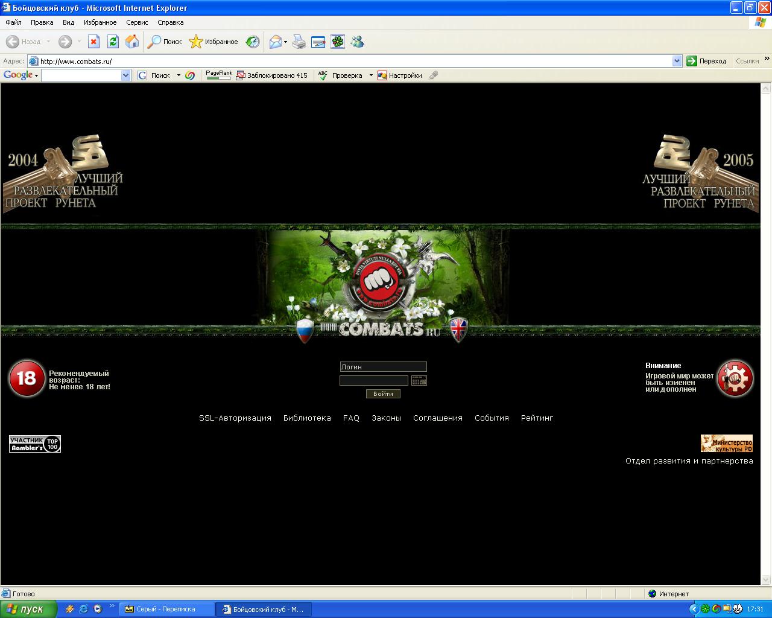
Task: Click the Войти login button
Action: [383, 393]
